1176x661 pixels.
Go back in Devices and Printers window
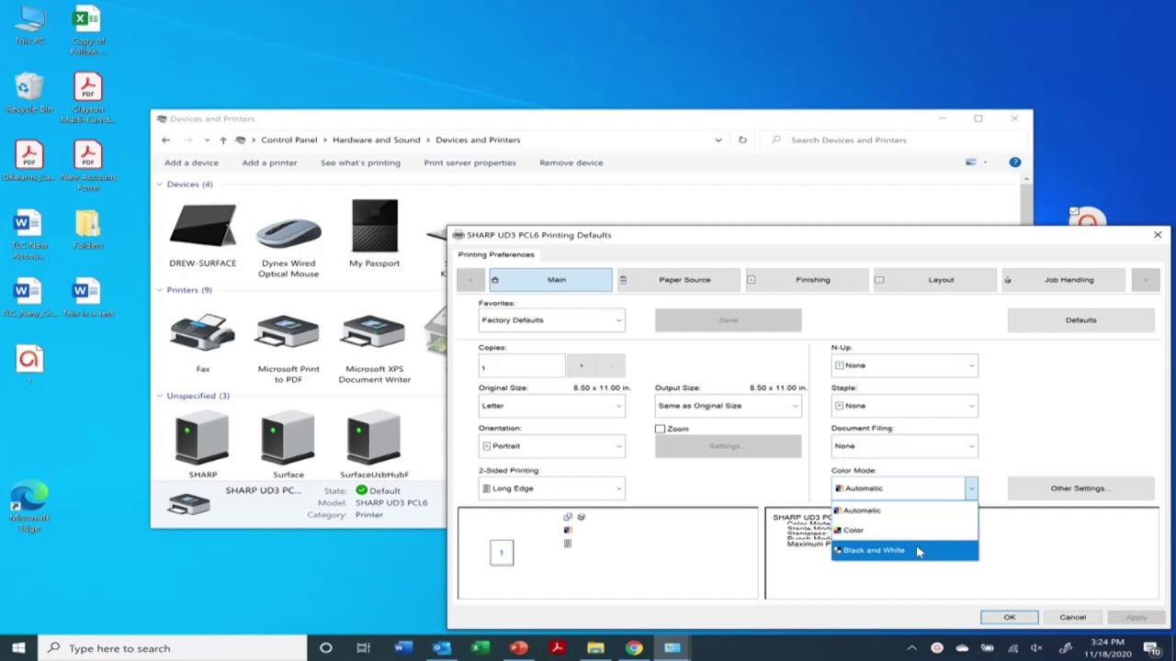165,140
